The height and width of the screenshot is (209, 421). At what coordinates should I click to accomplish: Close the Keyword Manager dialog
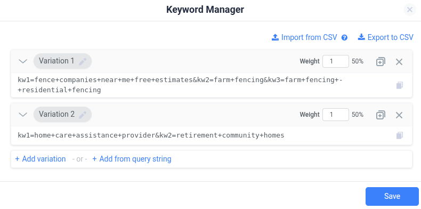410,10
